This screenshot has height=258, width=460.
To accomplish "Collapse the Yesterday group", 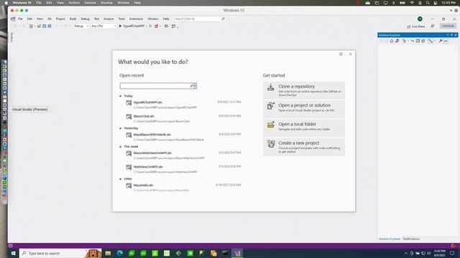I will (x=121, y=128).
